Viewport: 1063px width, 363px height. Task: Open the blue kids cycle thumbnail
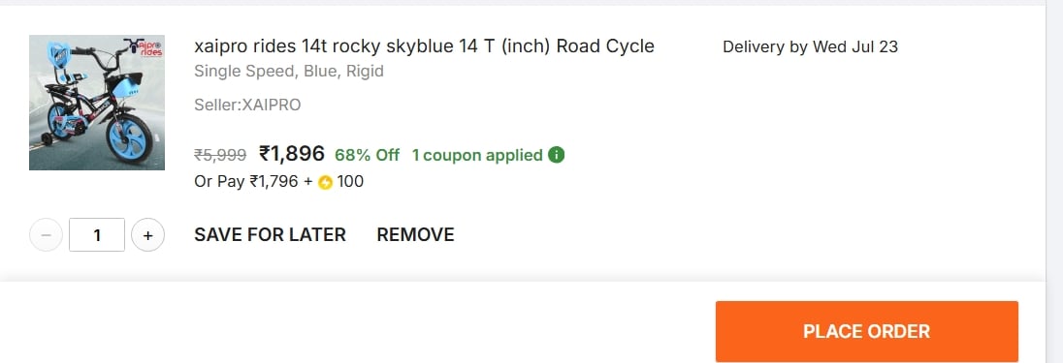pyautogui.click(x=97, y=103)
